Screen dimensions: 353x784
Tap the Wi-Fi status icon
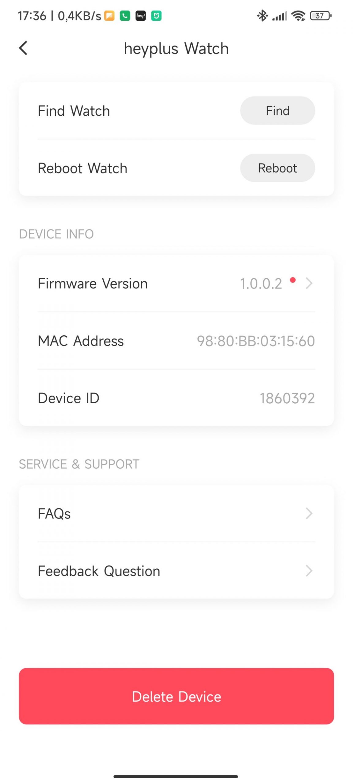coord(298,16)
